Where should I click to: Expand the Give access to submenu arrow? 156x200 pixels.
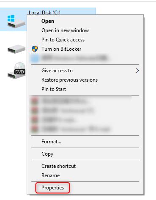[137, 71]
